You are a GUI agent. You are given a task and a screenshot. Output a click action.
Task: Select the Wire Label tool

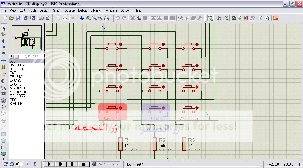4,47
